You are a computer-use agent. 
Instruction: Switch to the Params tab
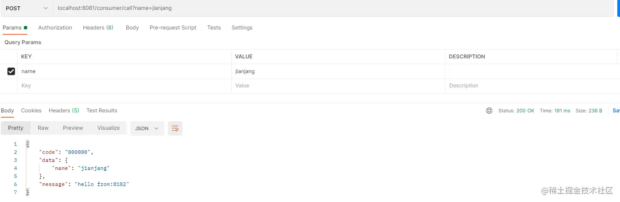(x=15, y=28)
